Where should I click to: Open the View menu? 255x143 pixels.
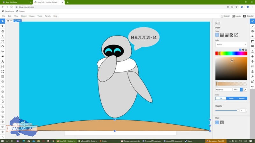point(16,16)
